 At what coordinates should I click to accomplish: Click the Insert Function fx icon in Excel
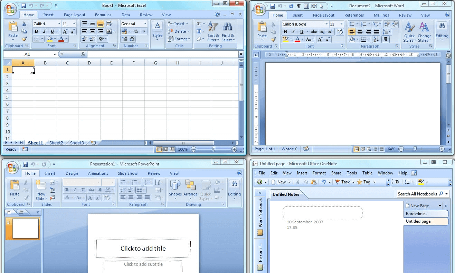coord(83,54)
